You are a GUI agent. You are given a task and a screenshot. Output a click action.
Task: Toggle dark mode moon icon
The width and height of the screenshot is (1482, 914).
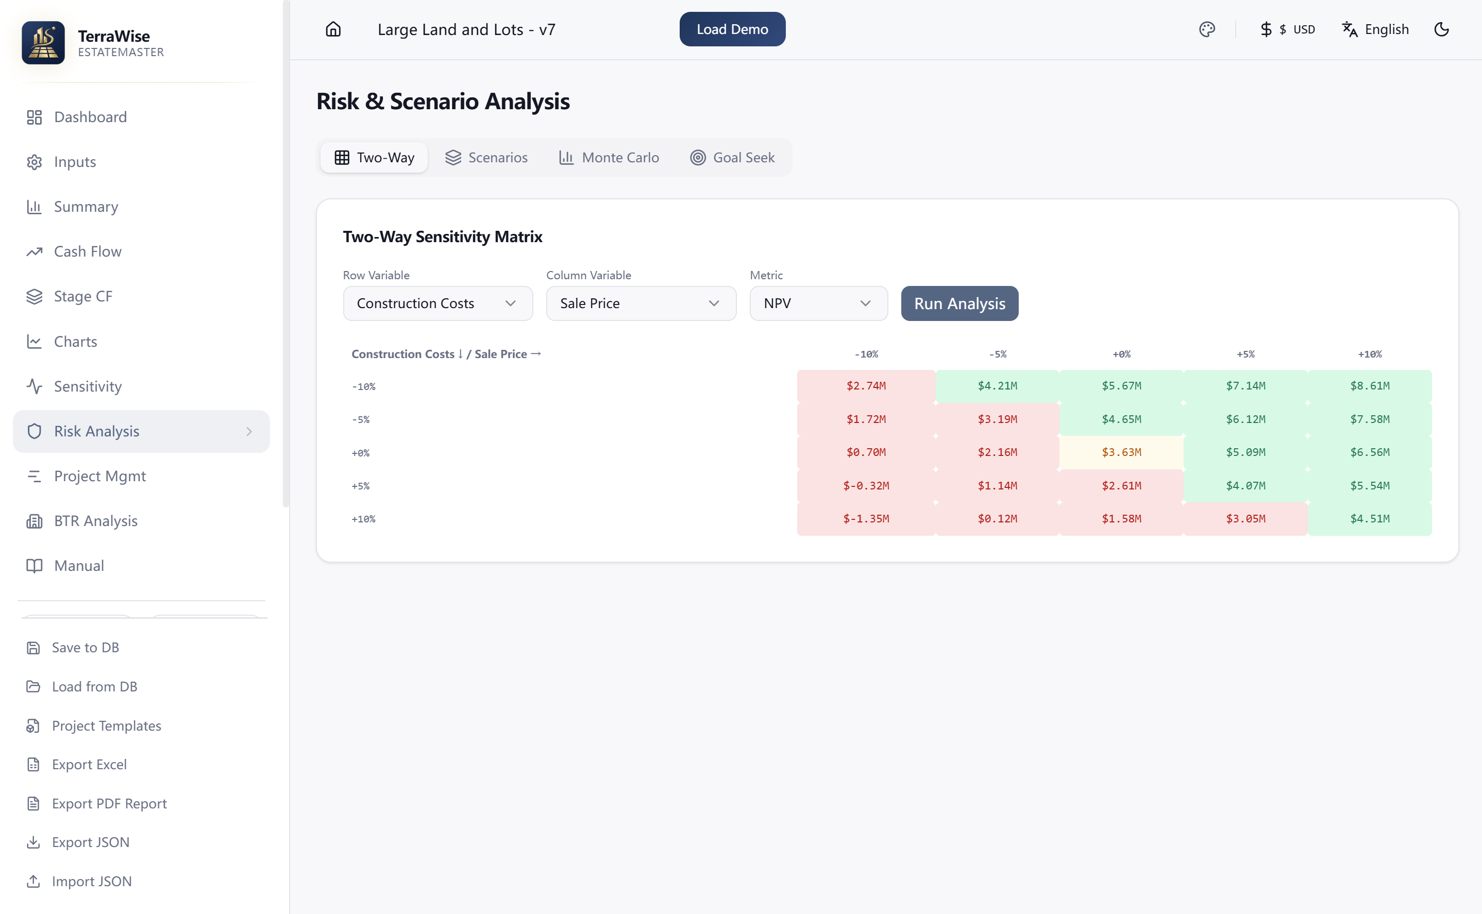click(1441, 29)
